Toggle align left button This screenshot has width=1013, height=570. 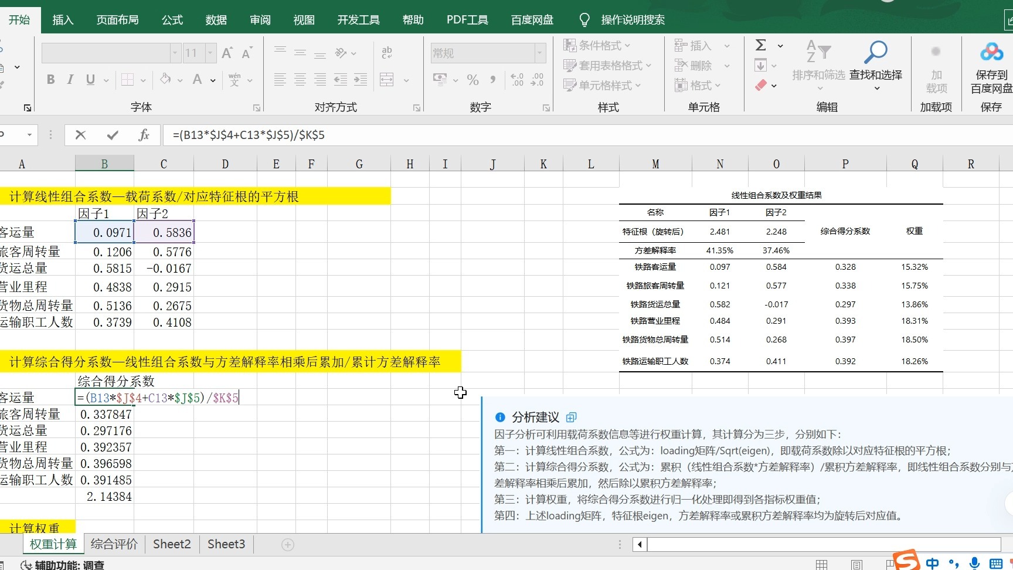(280, 80)
